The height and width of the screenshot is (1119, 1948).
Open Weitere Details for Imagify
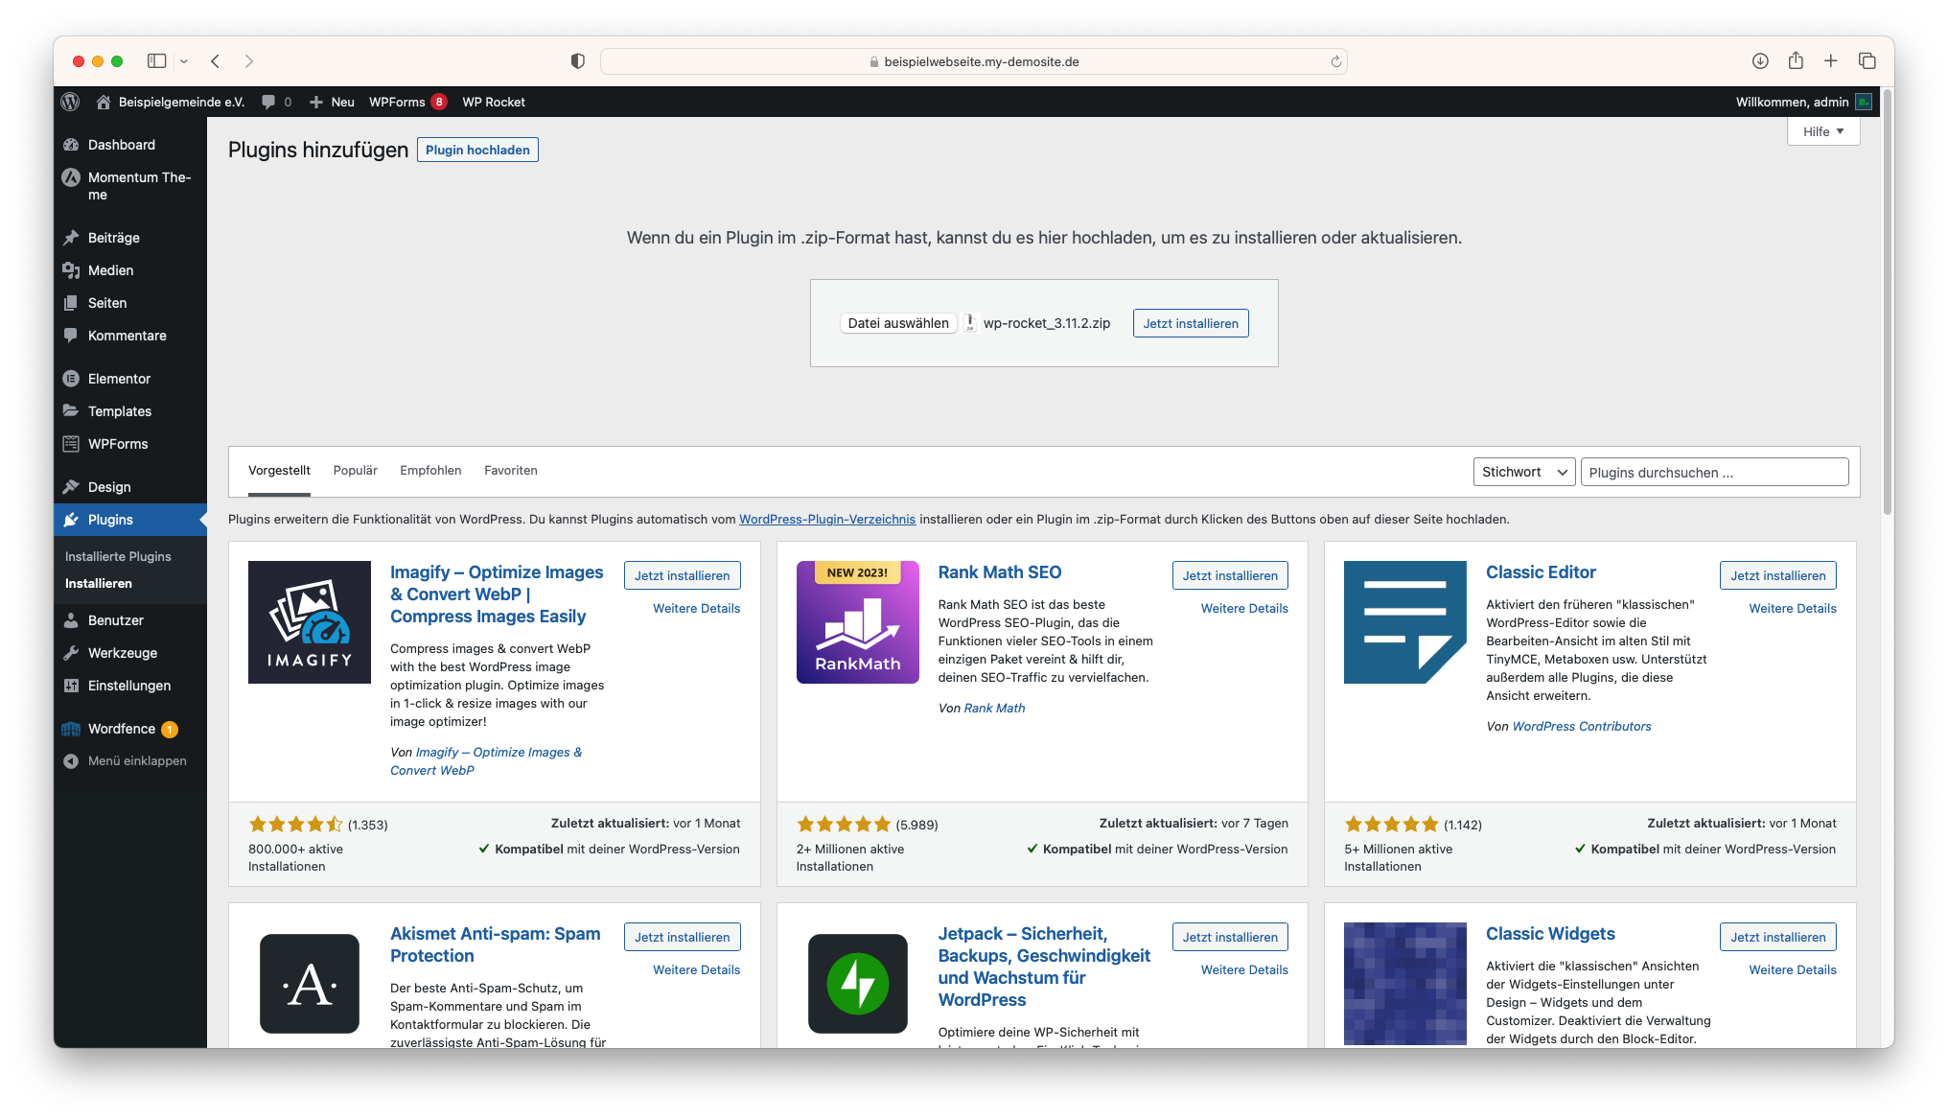click(697, 608)
